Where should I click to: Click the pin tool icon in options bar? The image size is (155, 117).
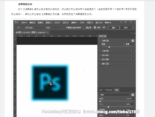[18, 28]
